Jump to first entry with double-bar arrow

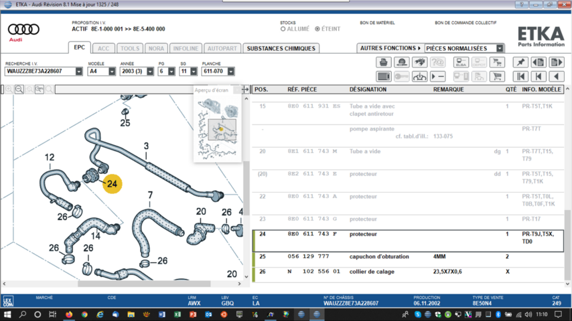520,76
